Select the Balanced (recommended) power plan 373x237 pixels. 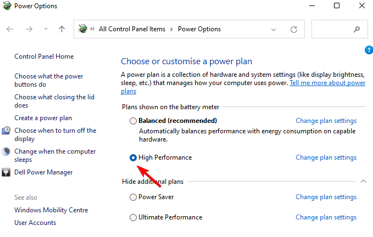click(133, 121)
